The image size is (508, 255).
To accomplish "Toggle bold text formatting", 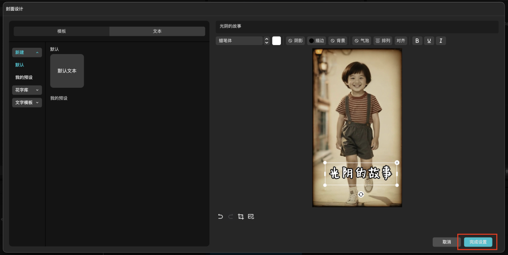I will point(417,41).
